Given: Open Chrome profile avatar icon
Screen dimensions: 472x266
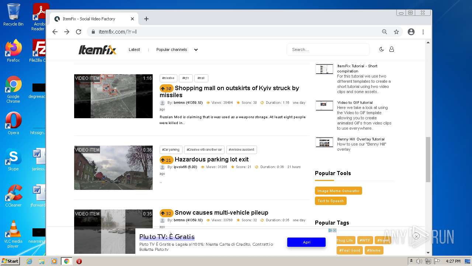Looking at the screenshot, I should (411, 32).
